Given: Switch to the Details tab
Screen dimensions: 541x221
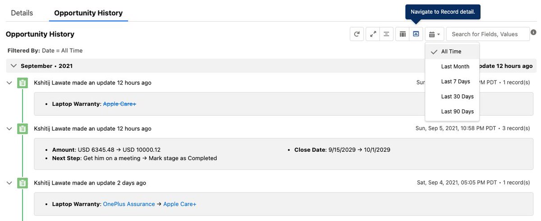Looking at the screenshot, I should [x=22, y=13].
